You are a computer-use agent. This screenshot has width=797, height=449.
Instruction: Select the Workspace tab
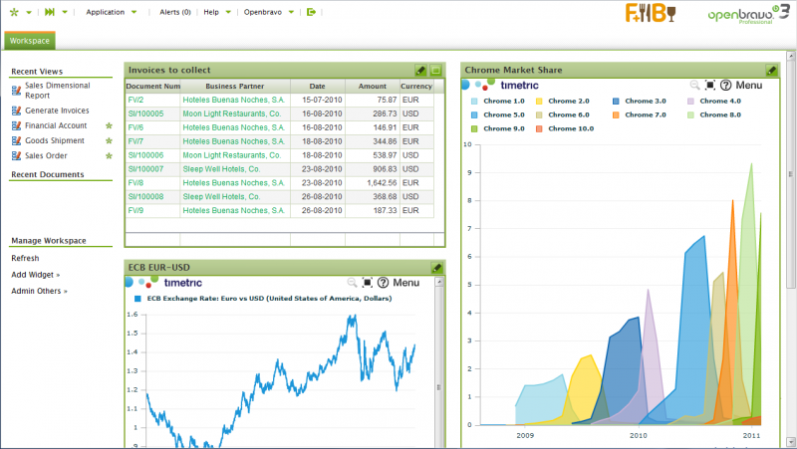pyautogui.click(x=29, y=41)
